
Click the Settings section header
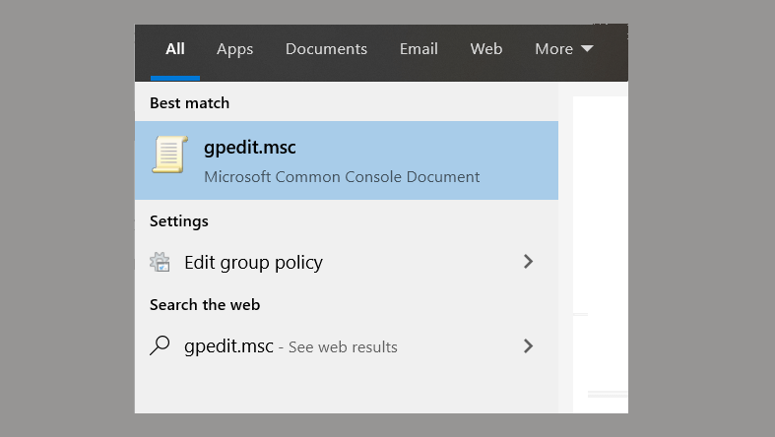click(x=178, y=220)
